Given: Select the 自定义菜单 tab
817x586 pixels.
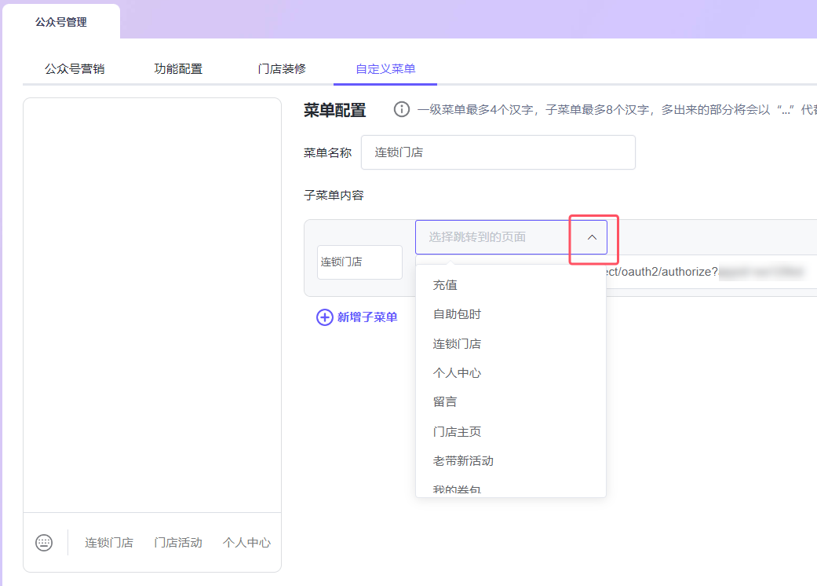Looking at the screenshot, I should tap(385, 69).
